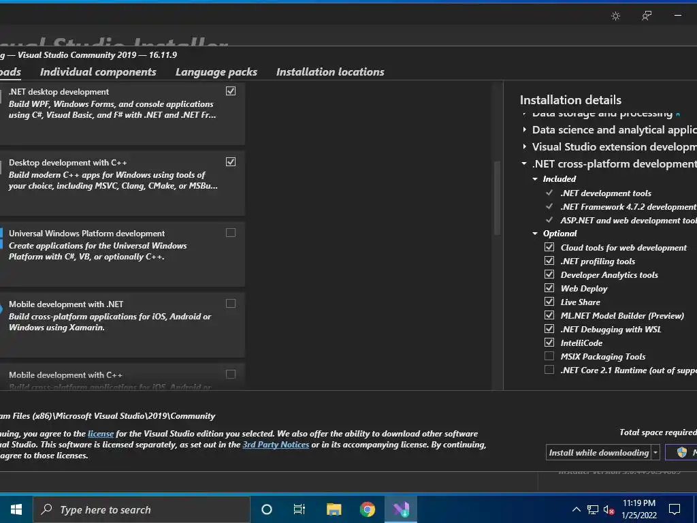Collapse .NET cross-platform development section
The width and height of the screenshot is (697, 523).
point(525,163)
